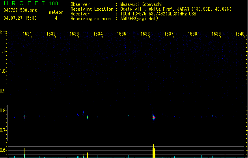Click the kHz axis unit label

point(4,32)
